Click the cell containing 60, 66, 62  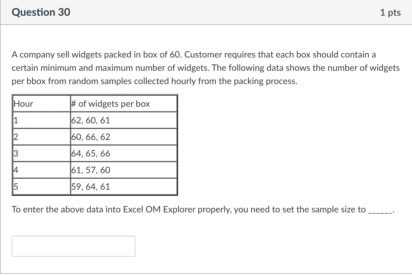[x=91, y=137]
